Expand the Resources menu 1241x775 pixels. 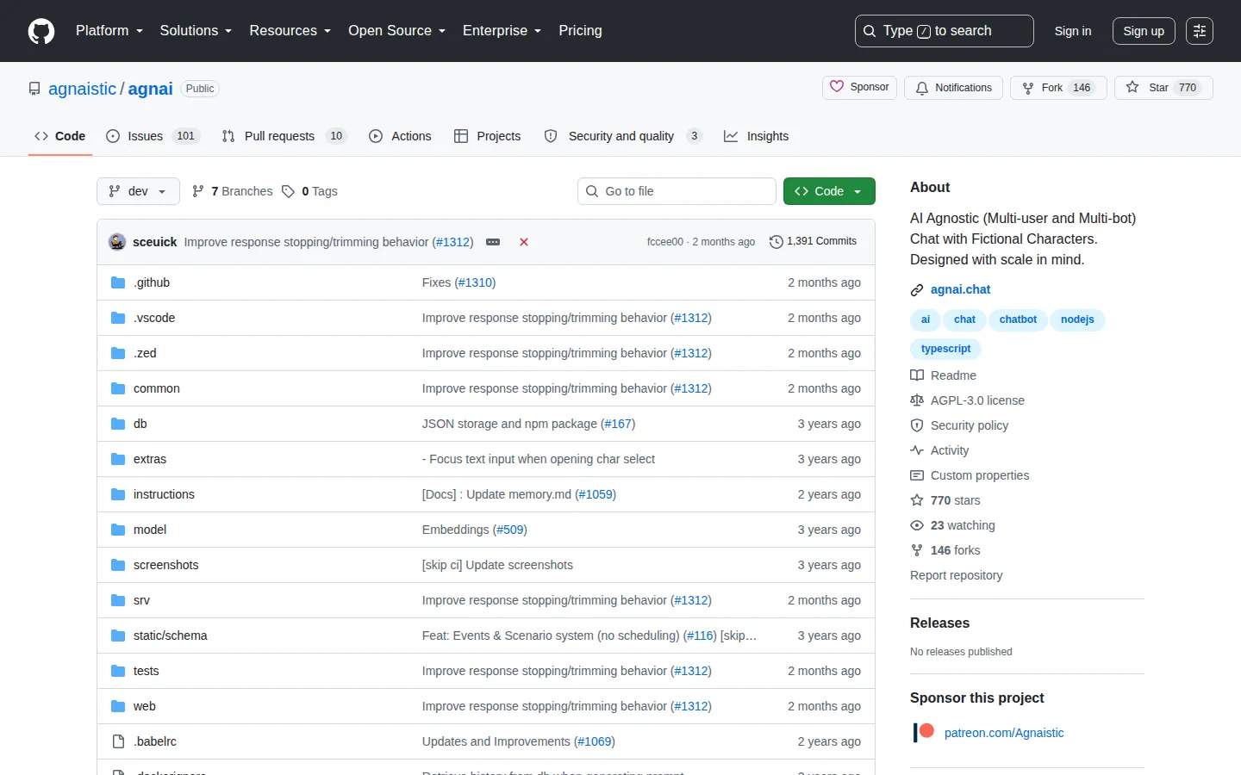[290, 31]
